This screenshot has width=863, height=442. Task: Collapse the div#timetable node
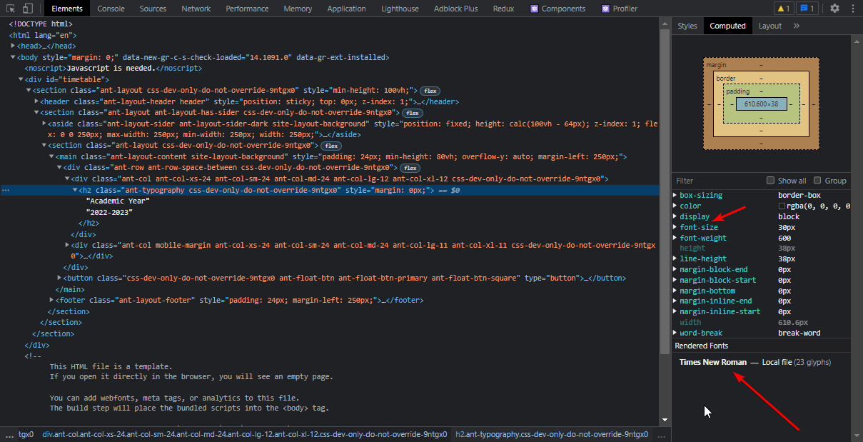click(21, 79)
